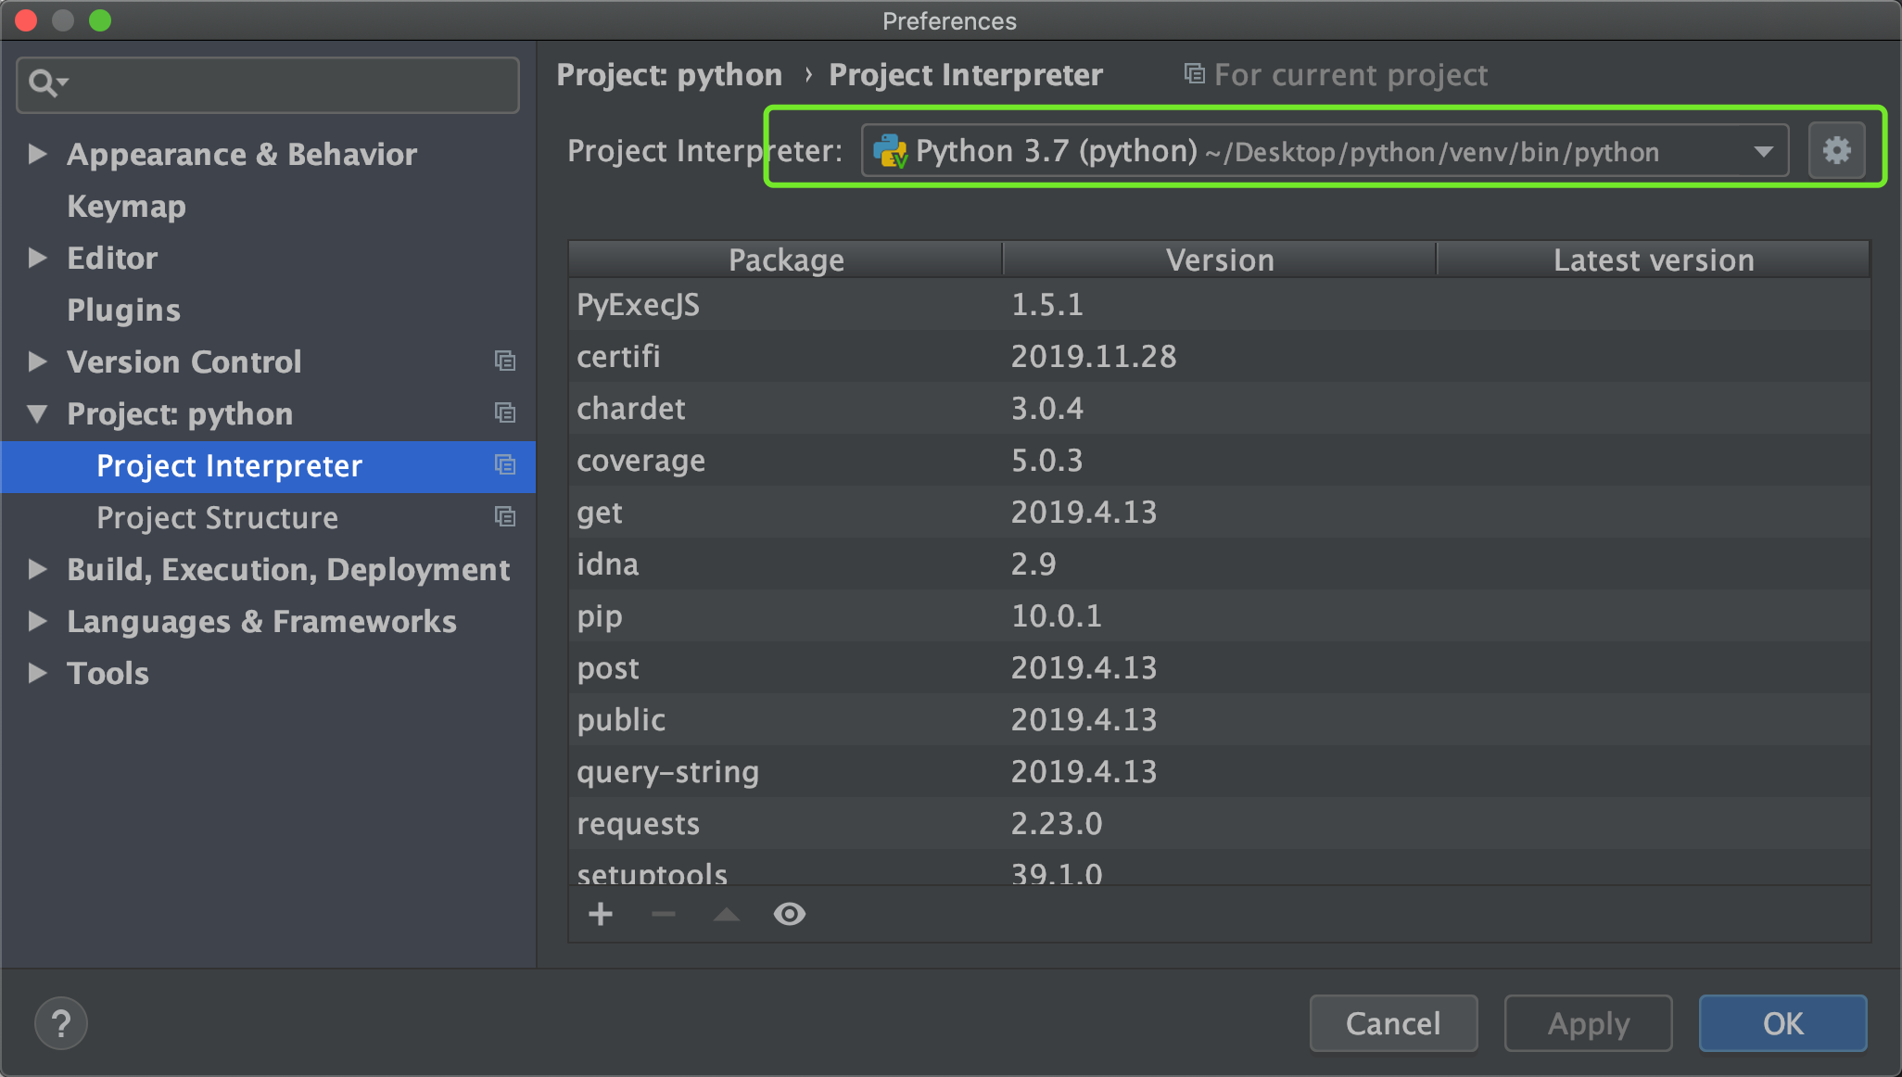This screenshot has height=1077, width=1902.
Task: Click the OK button
Action: (x=1782, y=1023)
